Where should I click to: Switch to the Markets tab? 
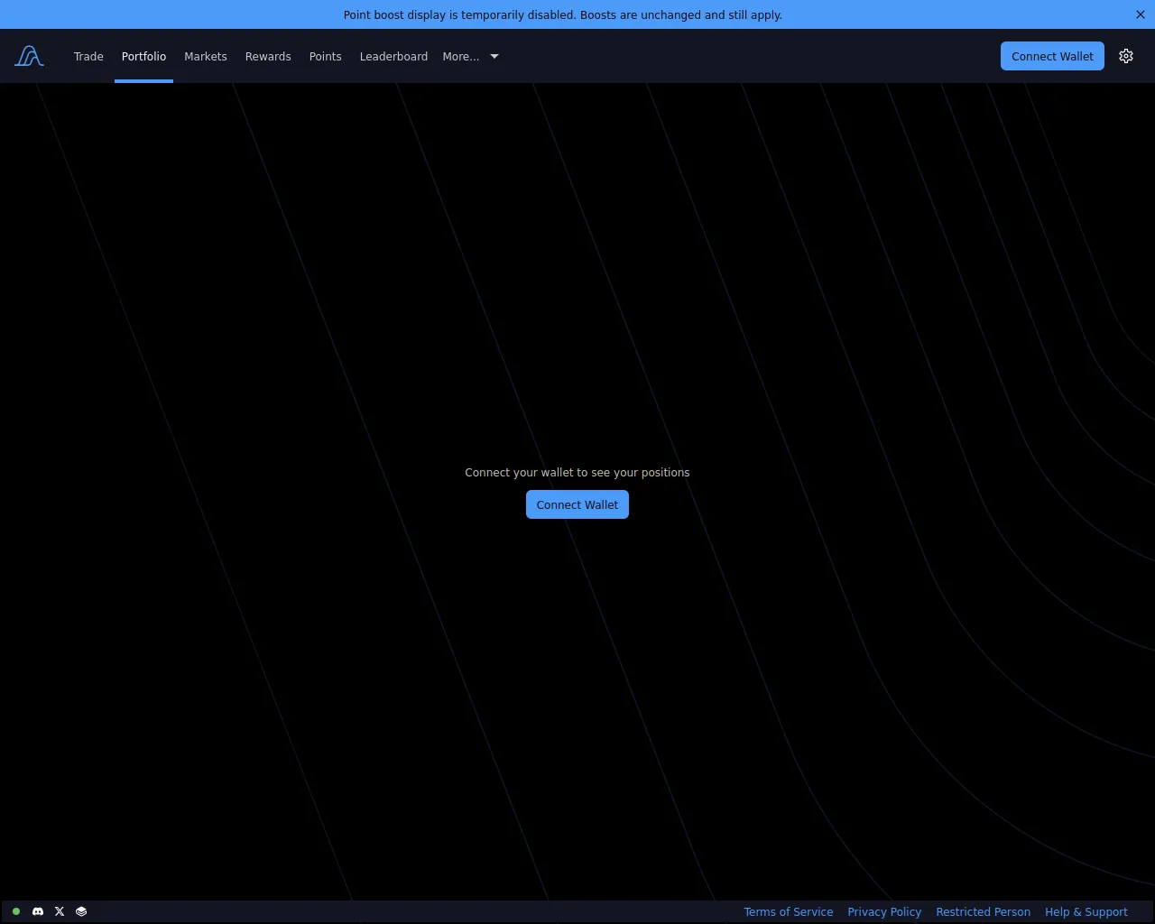tap(206, 56)
